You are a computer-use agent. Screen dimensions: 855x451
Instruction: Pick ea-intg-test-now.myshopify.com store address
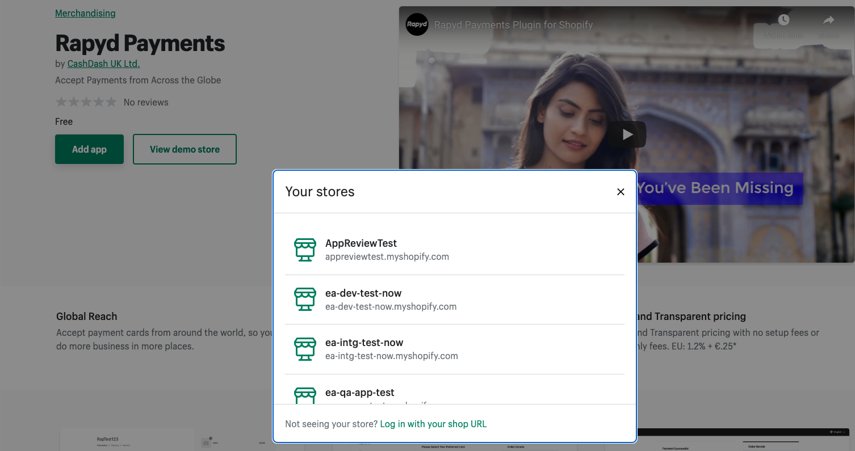[x=391, y=356]
